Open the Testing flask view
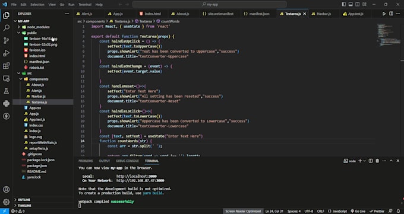The height and width of the screenshot is (214, 404). pyautogui.click(x=6, y=91)
